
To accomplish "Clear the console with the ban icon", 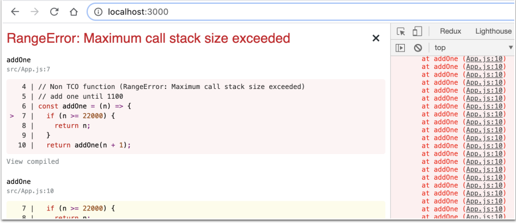I will 418,48.
